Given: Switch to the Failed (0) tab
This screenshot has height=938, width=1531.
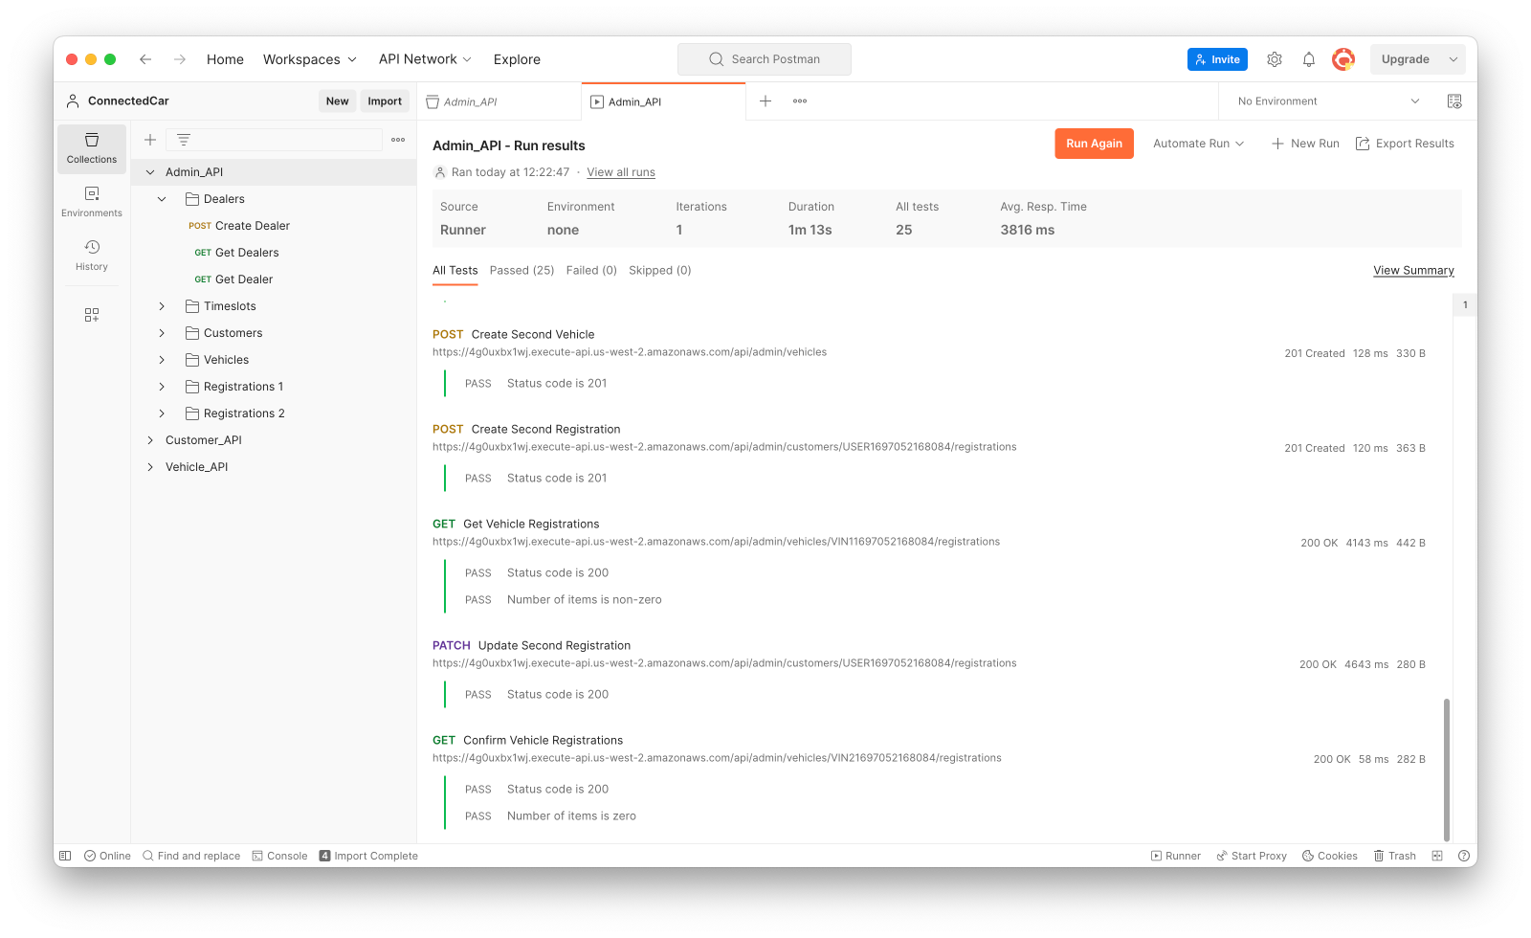Looking at the screenshot, I should point(591,271).
